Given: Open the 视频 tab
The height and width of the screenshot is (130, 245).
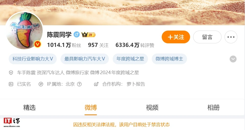Looking at the screenshot, I should [x=152, y=108].
